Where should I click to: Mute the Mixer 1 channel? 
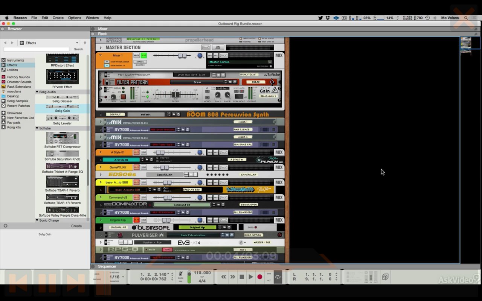(137, 56)
